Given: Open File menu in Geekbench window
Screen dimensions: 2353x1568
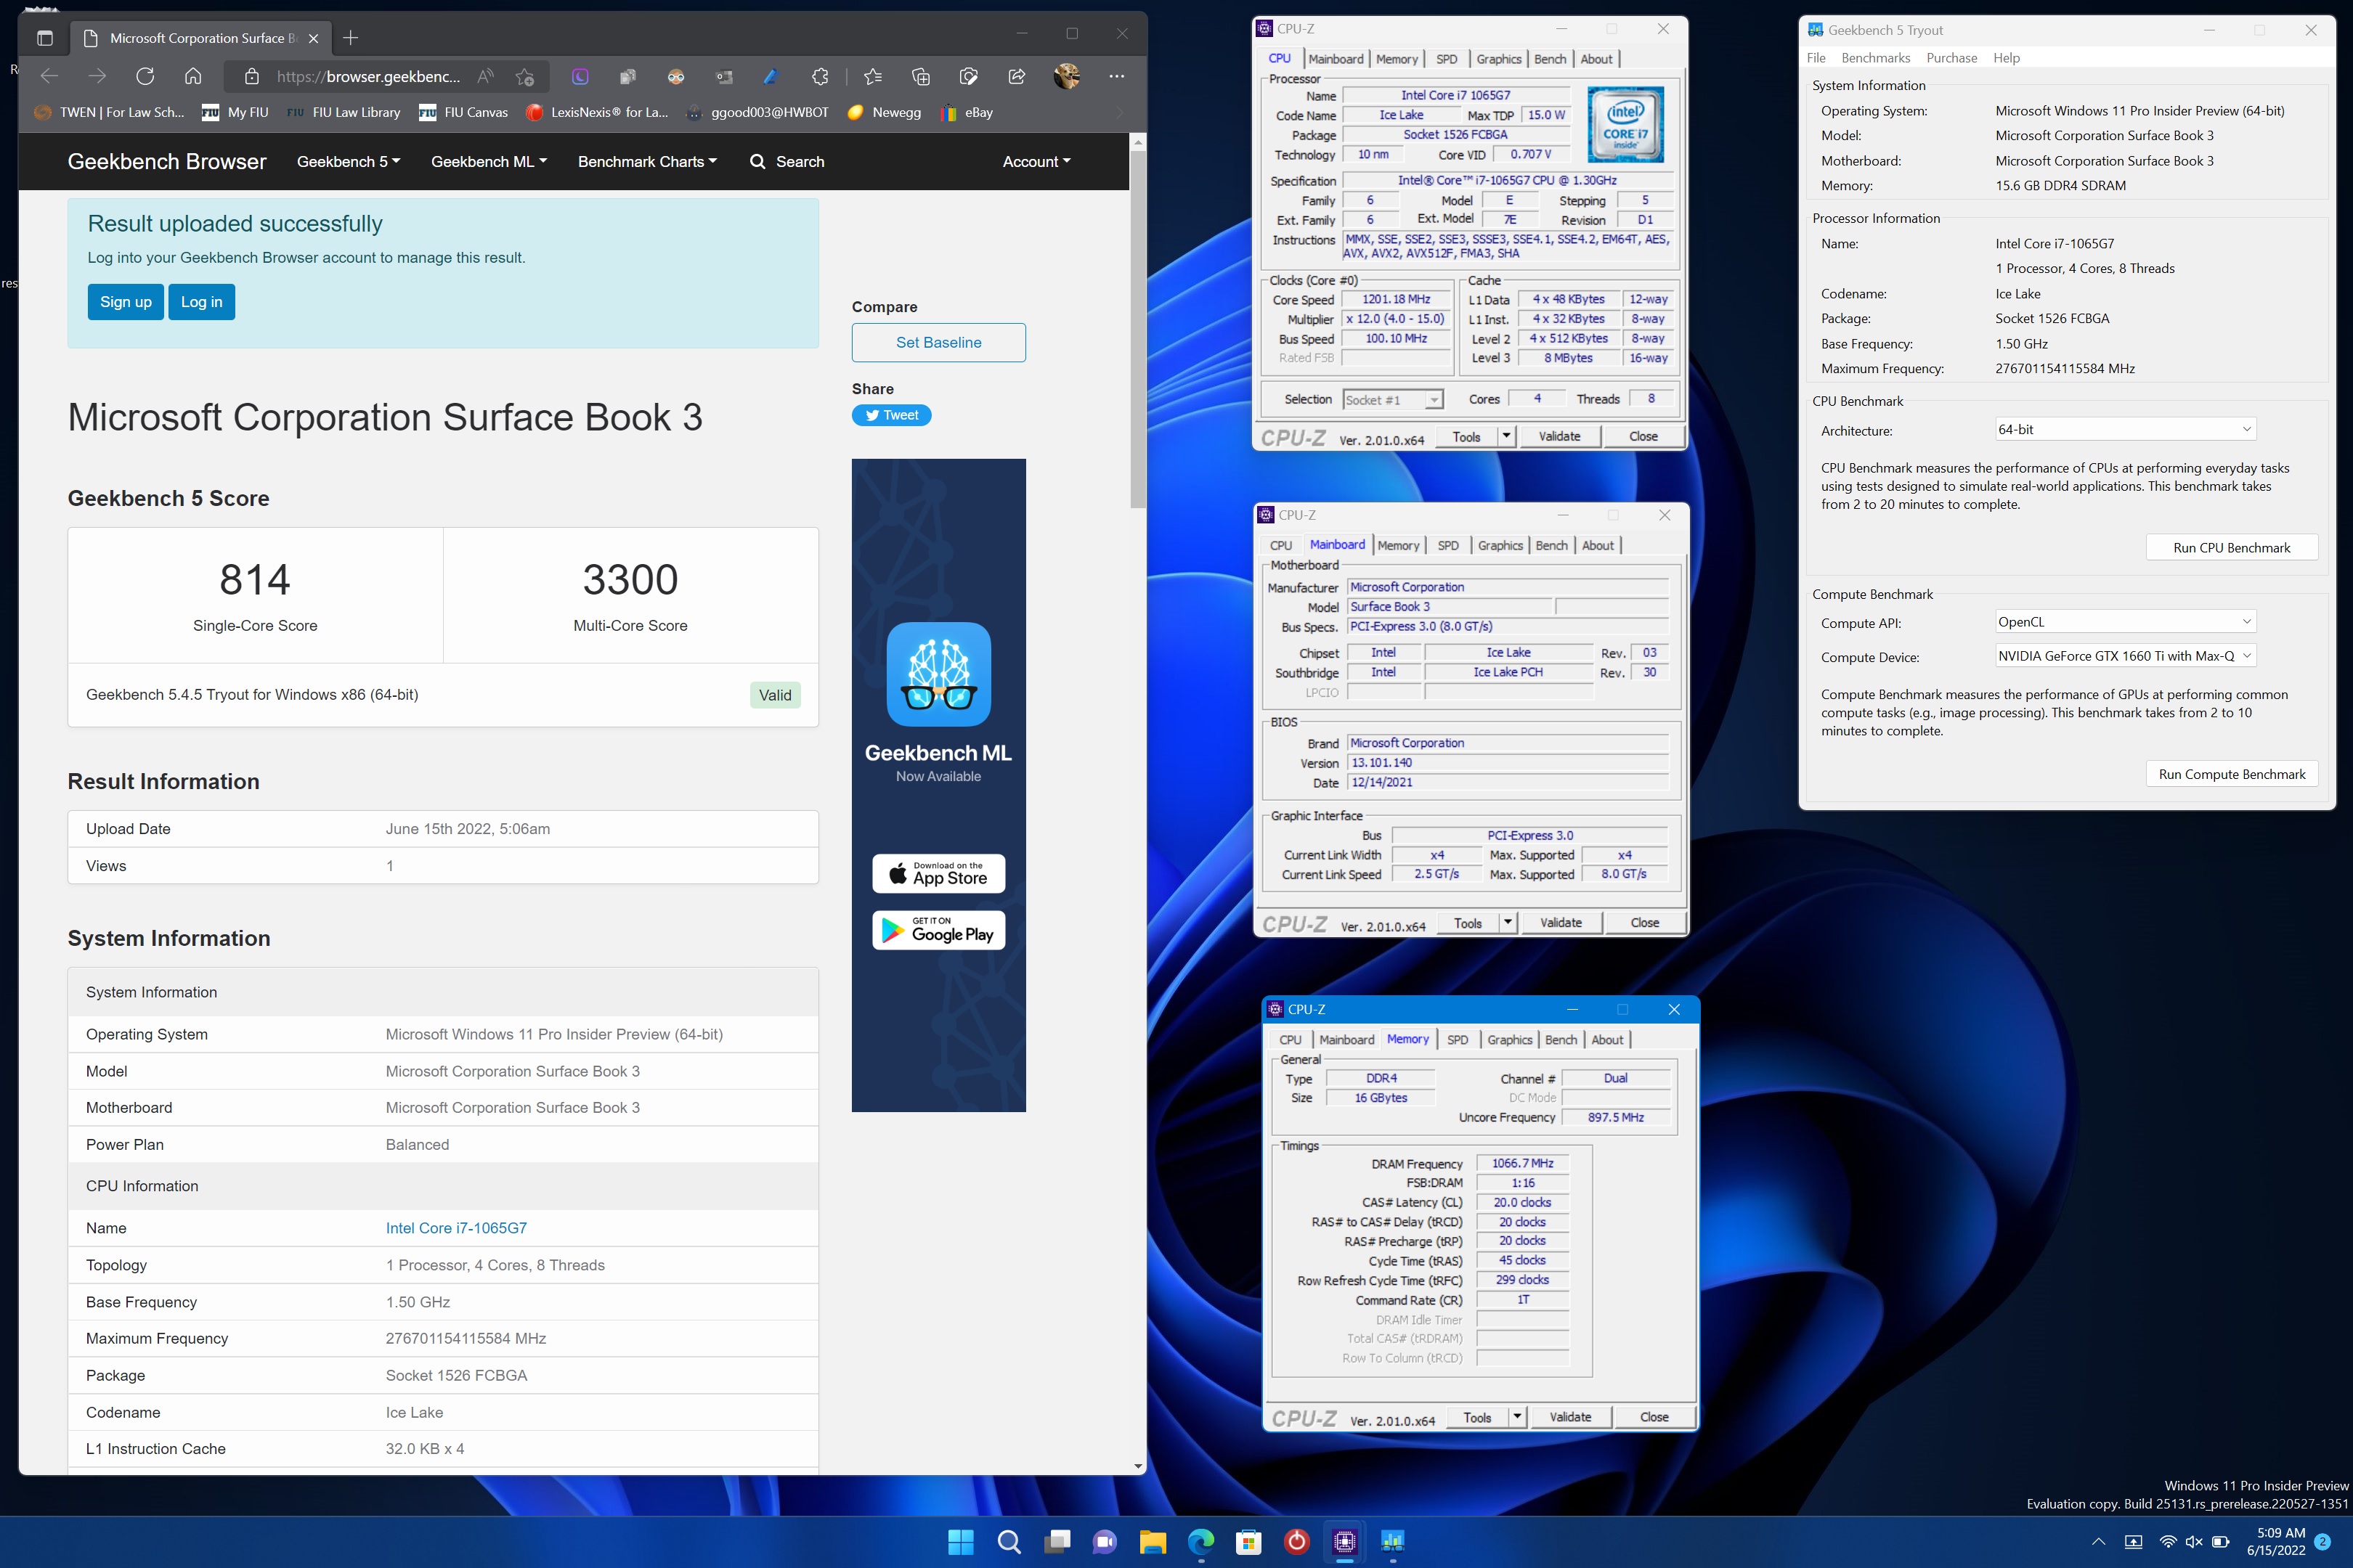Looking at the screenshot, I should (x=1817, y=58).
